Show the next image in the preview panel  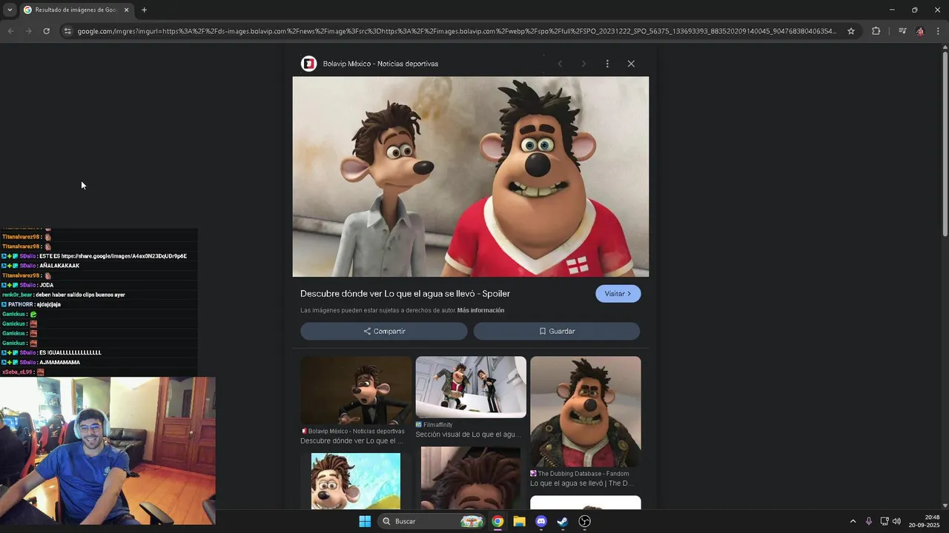coord(583,64)
